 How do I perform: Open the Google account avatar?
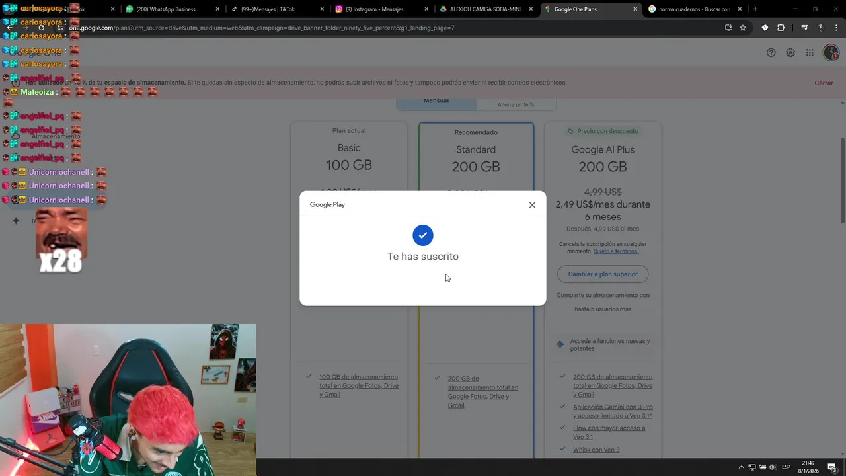831,53
